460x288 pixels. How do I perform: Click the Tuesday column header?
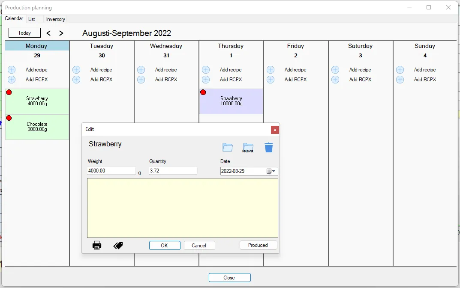point(102,46)
